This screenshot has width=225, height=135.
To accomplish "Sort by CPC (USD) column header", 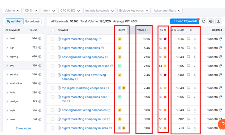I will point(177,30).
